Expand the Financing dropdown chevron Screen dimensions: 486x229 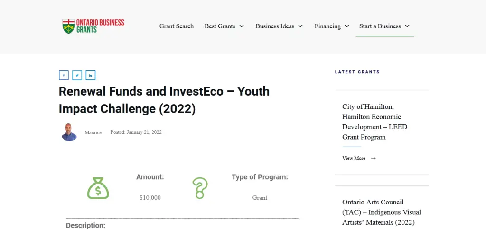coord(347,26)
